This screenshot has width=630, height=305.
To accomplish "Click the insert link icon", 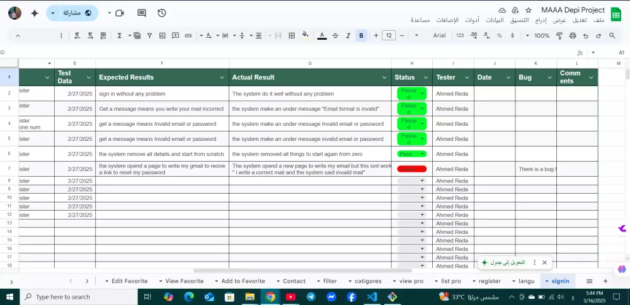I will click(x=188, y=36).
